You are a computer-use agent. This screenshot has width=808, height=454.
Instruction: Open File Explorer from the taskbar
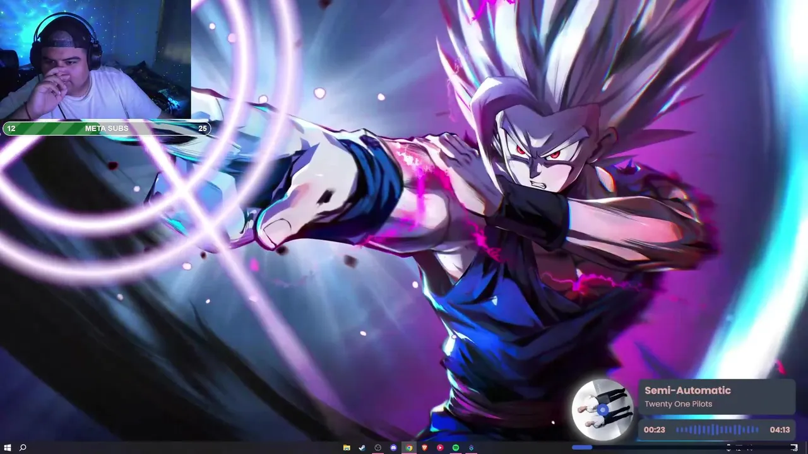click(x=347, y=448)
